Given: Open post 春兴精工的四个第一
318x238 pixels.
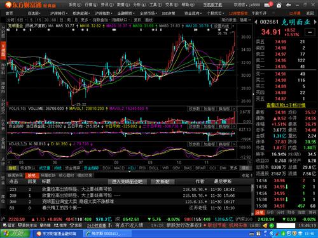Looking at the screenshot, I should tap(62, 208).
